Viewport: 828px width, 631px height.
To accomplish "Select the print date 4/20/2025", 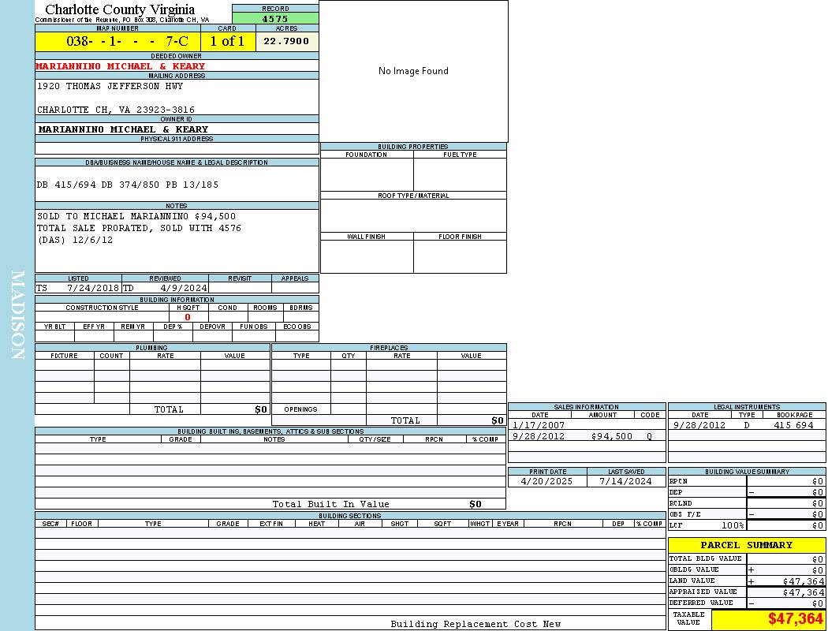I will [x=548, y=481].
